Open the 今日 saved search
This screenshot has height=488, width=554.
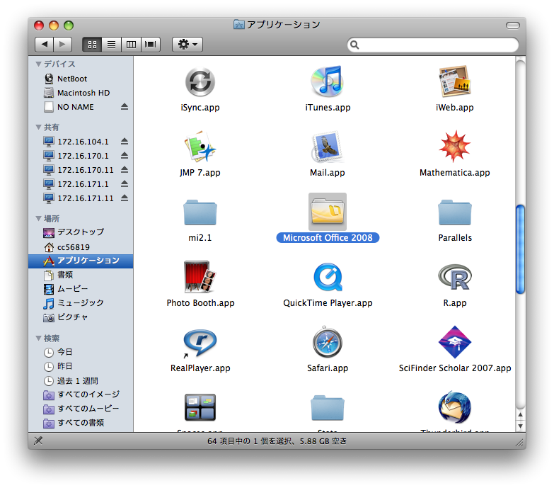(81, 352)
